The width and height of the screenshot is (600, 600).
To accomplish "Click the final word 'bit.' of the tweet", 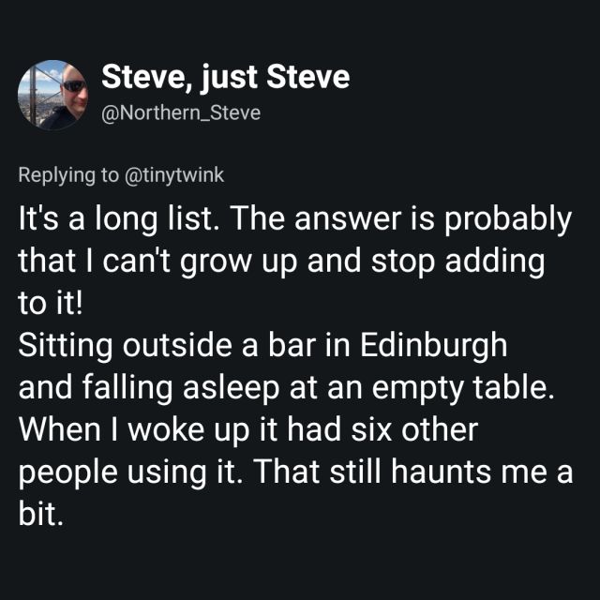I will pyautogui.click(x=40, y=514).
